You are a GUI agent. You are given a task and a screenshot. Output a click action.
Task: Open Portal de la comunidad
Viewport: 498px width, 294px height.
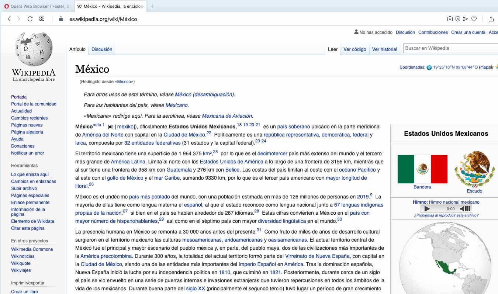point(34,104)
